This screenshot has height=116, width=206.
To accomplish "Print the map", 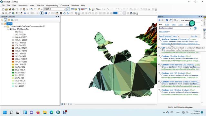I will click(13, 9).
